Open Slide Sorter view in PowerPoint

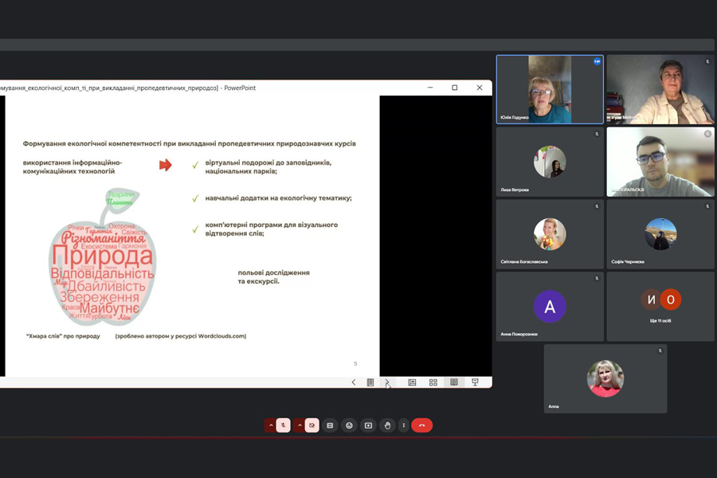[433, 382]
